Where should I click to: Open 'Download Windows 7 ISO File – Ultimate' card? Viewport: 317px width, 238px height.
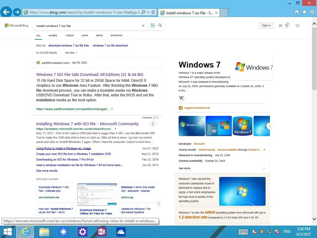coord(54,189)
